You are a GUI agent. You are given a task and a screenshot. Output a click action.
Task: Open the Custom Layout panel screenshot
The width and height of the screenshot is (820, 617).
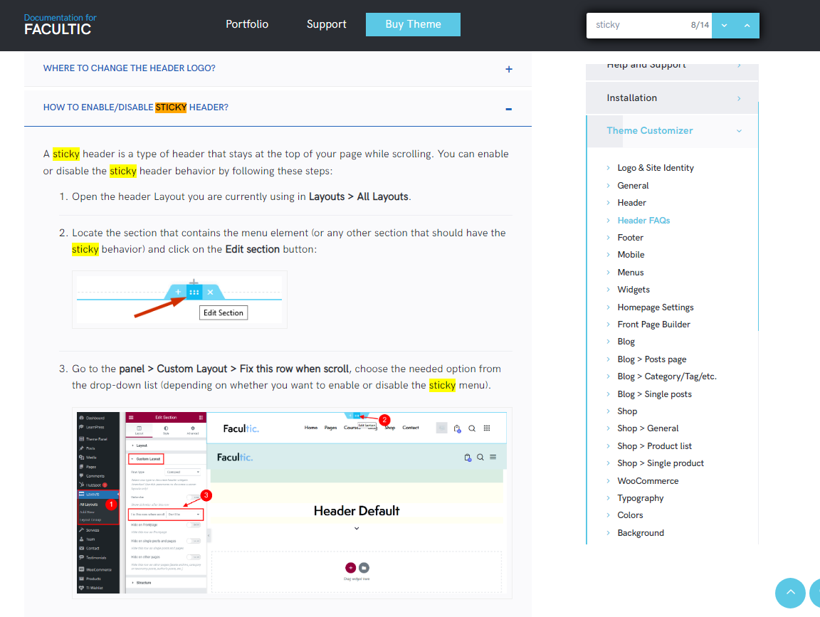292,503
